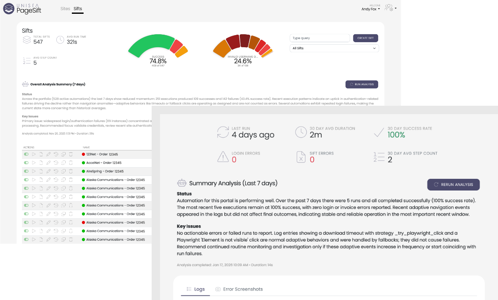The image size is (498, 300).
Task: Edit the red-status Alaska Communications sift
Action: coord(48,222)
